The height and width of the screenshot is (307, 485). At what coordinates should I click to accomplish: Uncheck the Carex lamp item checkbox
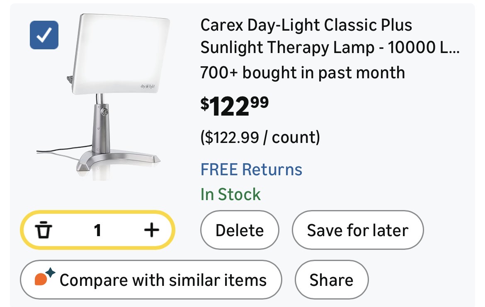(44, 35)
